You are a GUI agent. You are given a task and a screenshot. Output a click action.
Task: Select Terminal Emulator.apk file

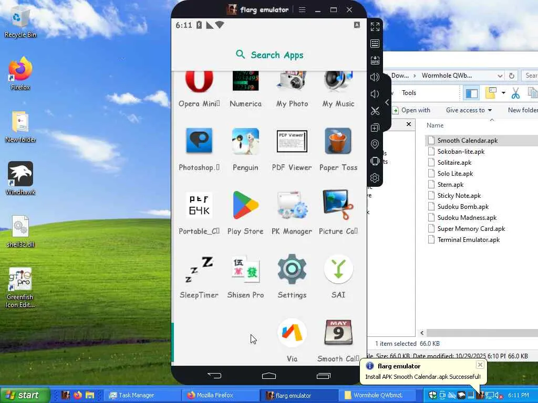(x=468, y=239)
